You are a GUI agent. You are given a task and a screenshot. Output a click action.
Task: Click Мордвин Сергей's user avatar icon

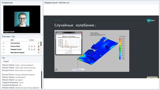pyautogui.click(x=38, y=49)
